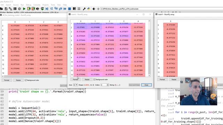Image resolution: width=223 pixels, height=125 pixels.
Task: Maximize current pane icon
Action: pyautogui.click(x=74, y=9)
